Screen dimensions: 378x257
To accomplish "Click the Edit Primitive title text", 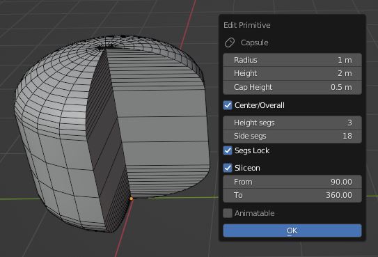I will [247, 25].
